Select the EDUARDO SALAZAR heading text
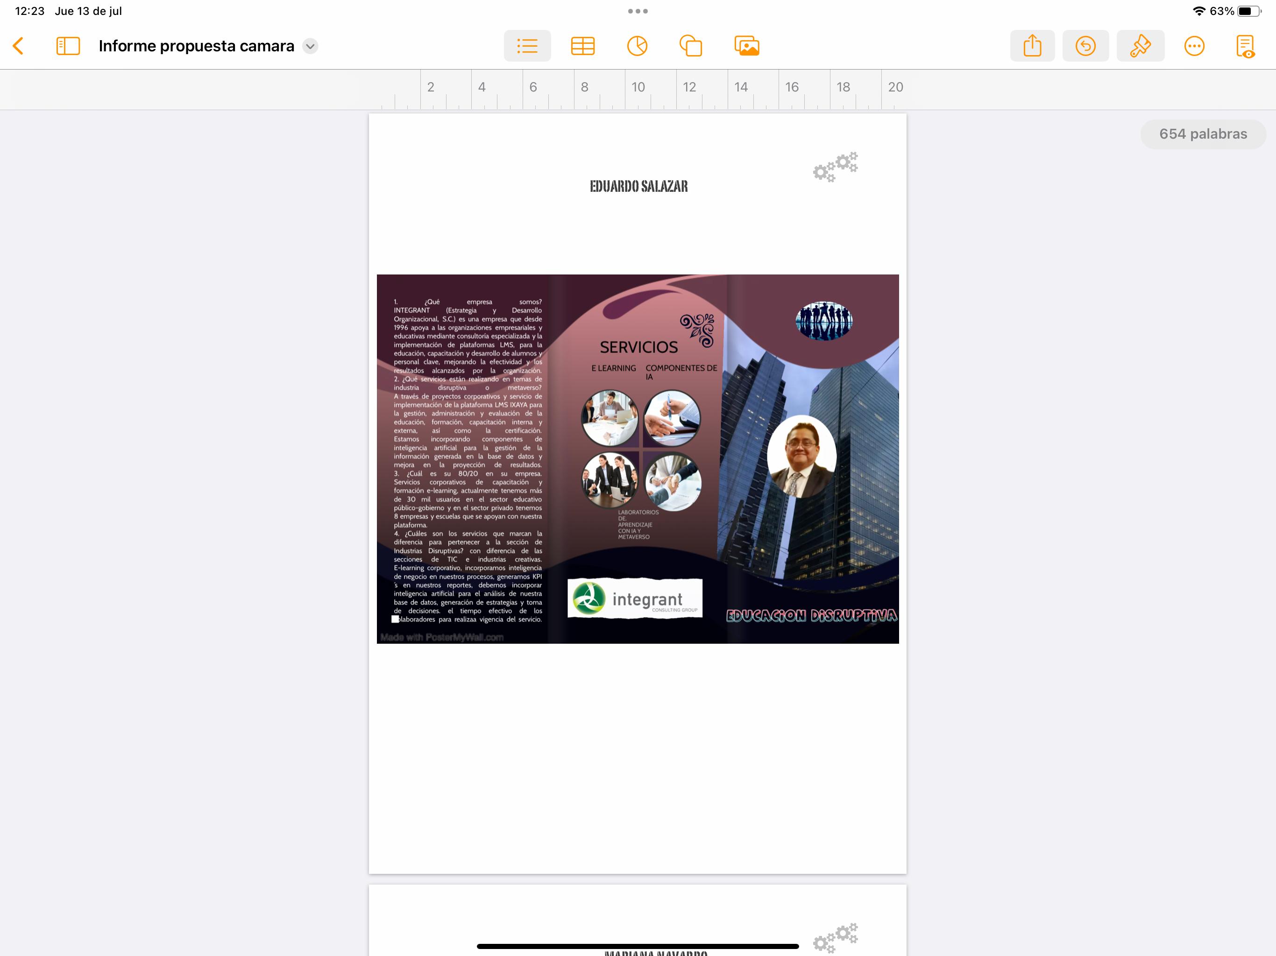Screen dimensions: 1276x956 [638, 186]
